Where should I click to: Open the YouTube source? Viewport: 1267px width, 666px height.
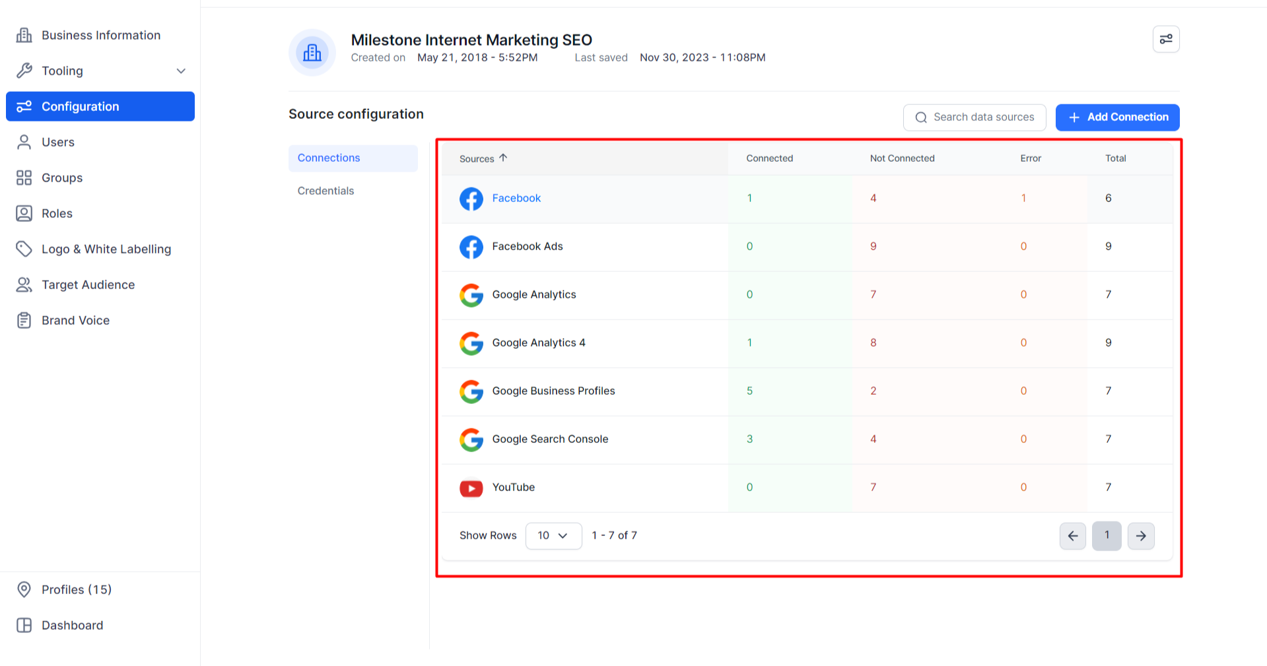(514, 487)
